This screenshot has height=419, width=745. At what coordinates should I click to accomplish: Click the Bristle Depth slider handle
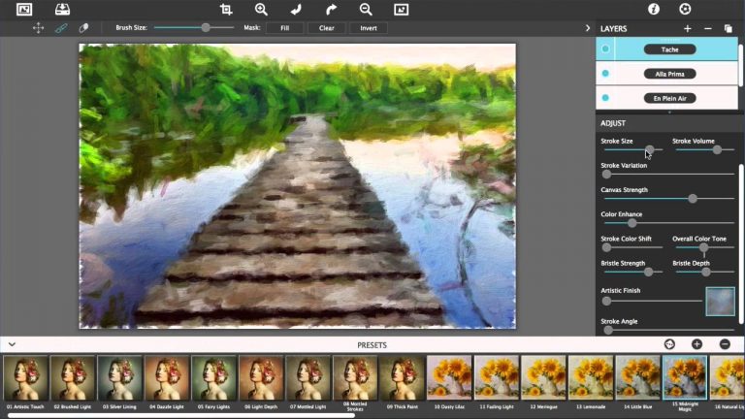(706, 272)
